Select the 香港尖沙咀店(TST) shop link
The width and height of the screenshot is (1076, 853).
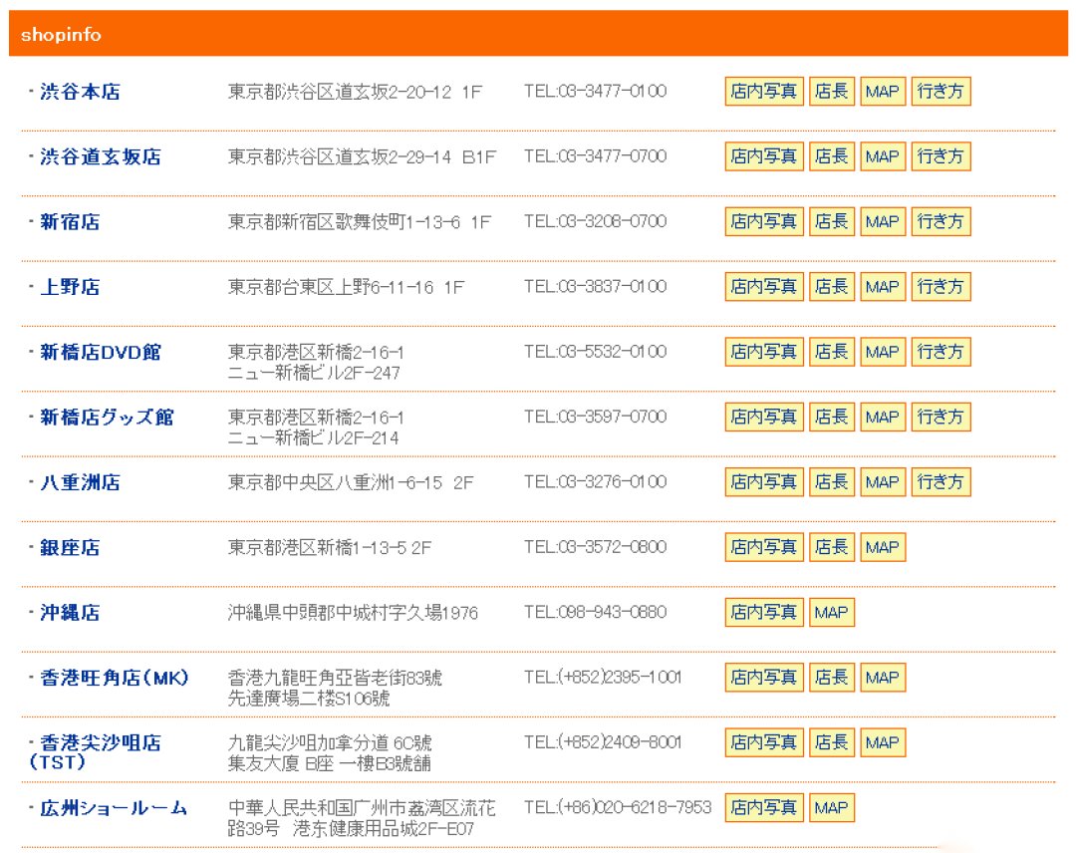[96, 752]
